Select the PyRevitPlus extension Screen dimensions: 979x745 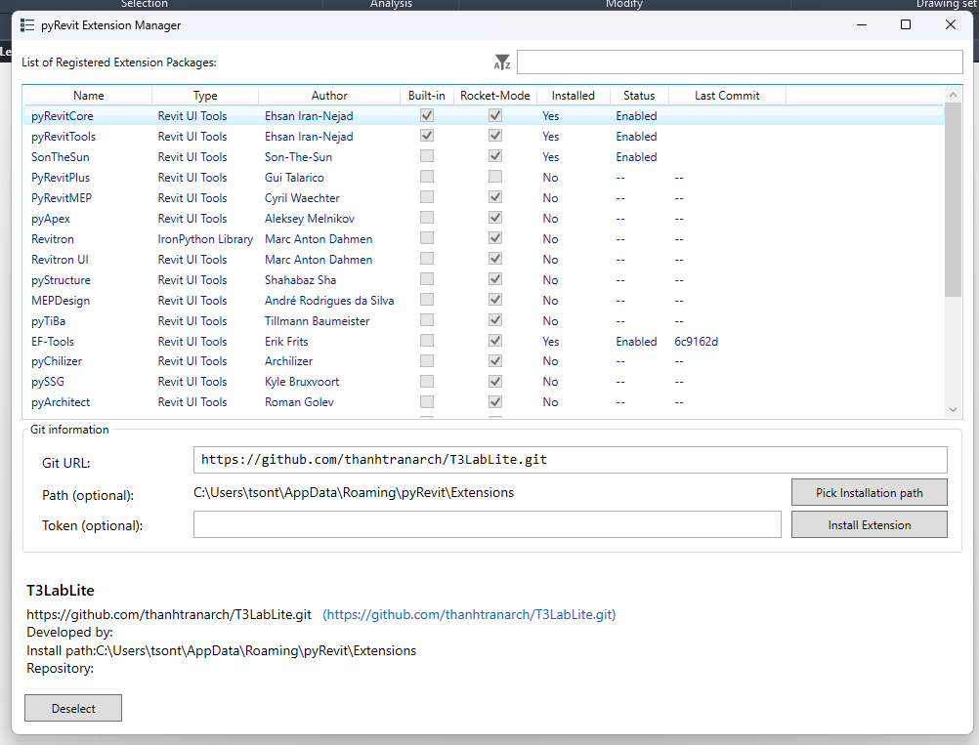484,177
